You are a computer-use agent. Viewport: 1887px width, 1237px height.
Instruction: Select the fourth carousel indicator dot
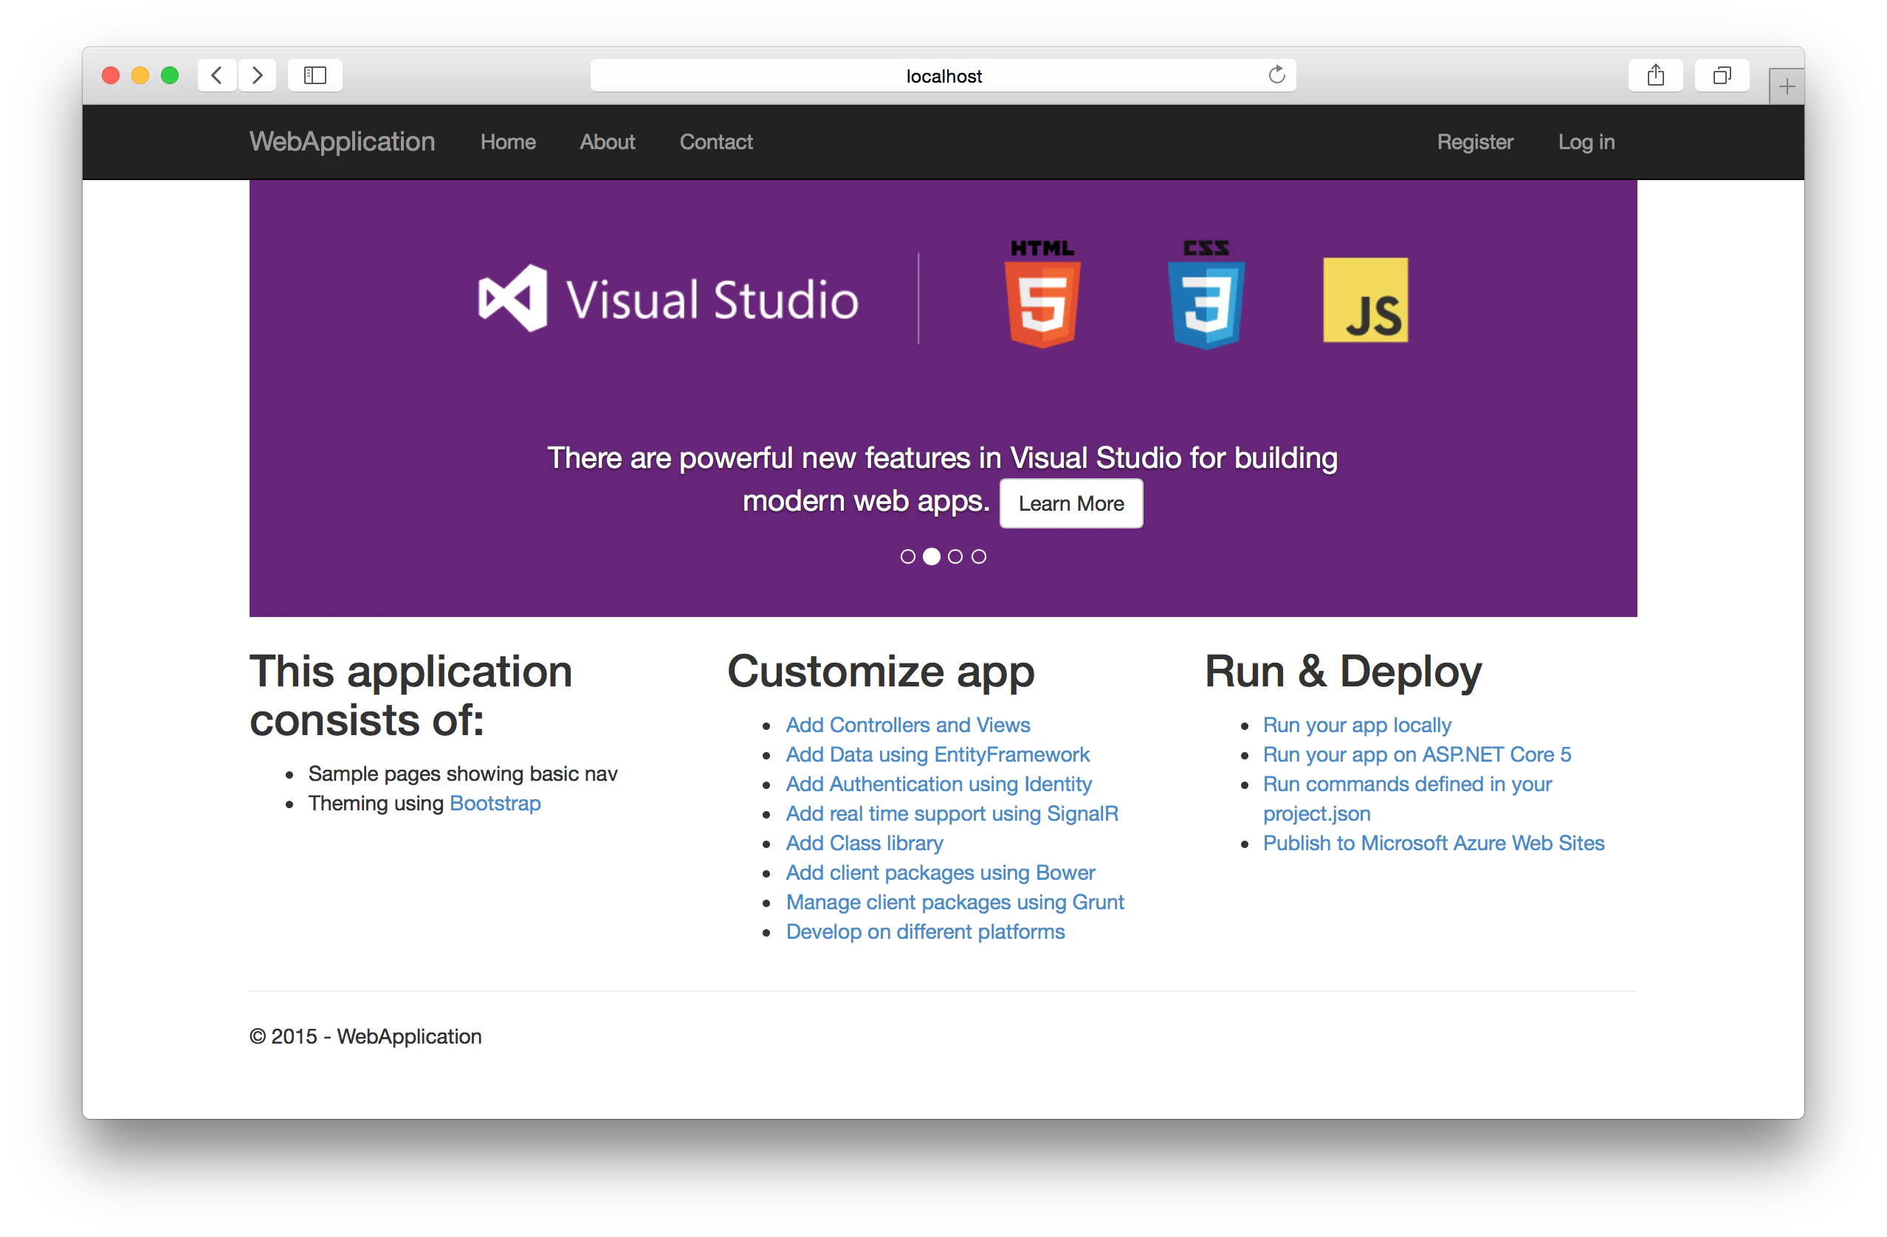click(x=979, y=557)
